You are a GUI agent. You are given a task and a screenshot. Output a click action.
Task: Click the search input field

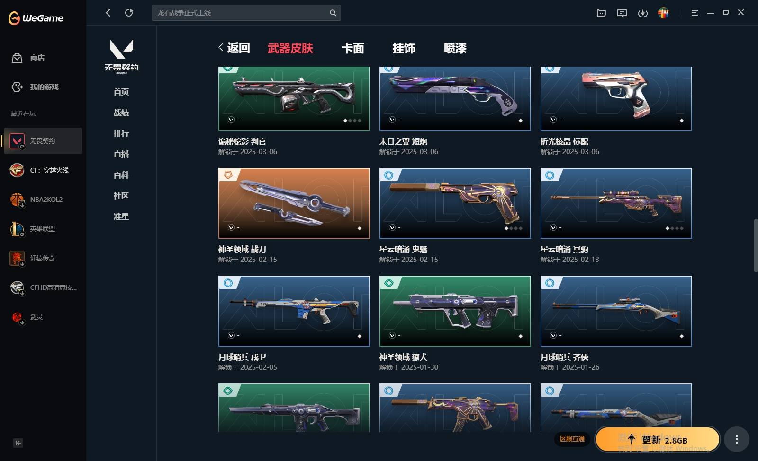tap(241, 13)
